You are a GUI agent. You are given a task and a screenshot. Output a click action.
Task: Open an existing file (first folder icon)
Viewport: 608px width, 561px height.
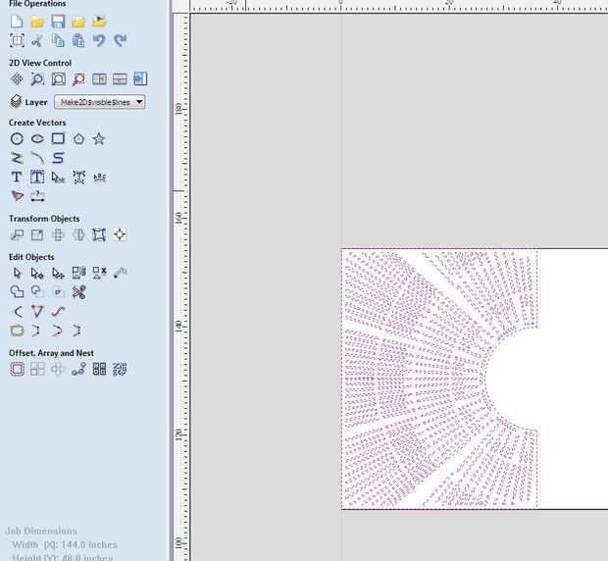37,22
